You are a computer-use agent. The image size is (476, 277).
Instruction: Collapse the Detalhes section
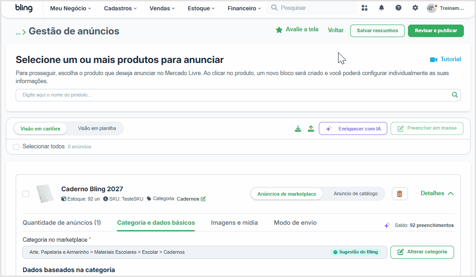(437, 193)
